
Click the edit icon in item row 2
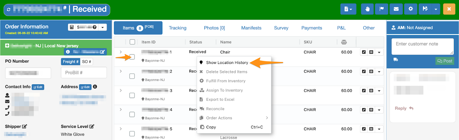pos(364,71)
